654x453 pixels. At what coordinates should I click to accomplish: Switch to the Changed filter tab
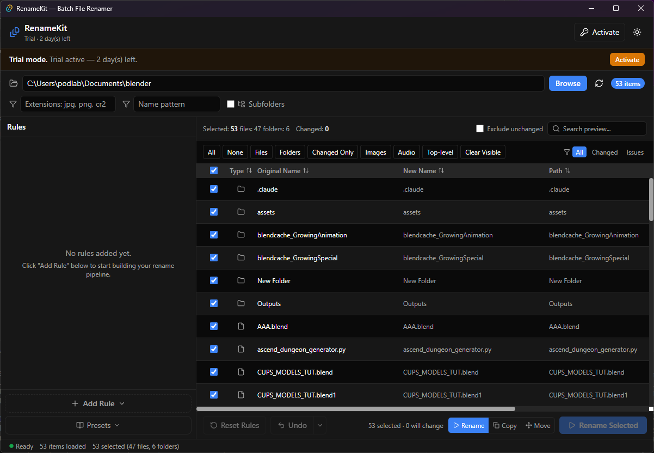click(x=604, y=152)
